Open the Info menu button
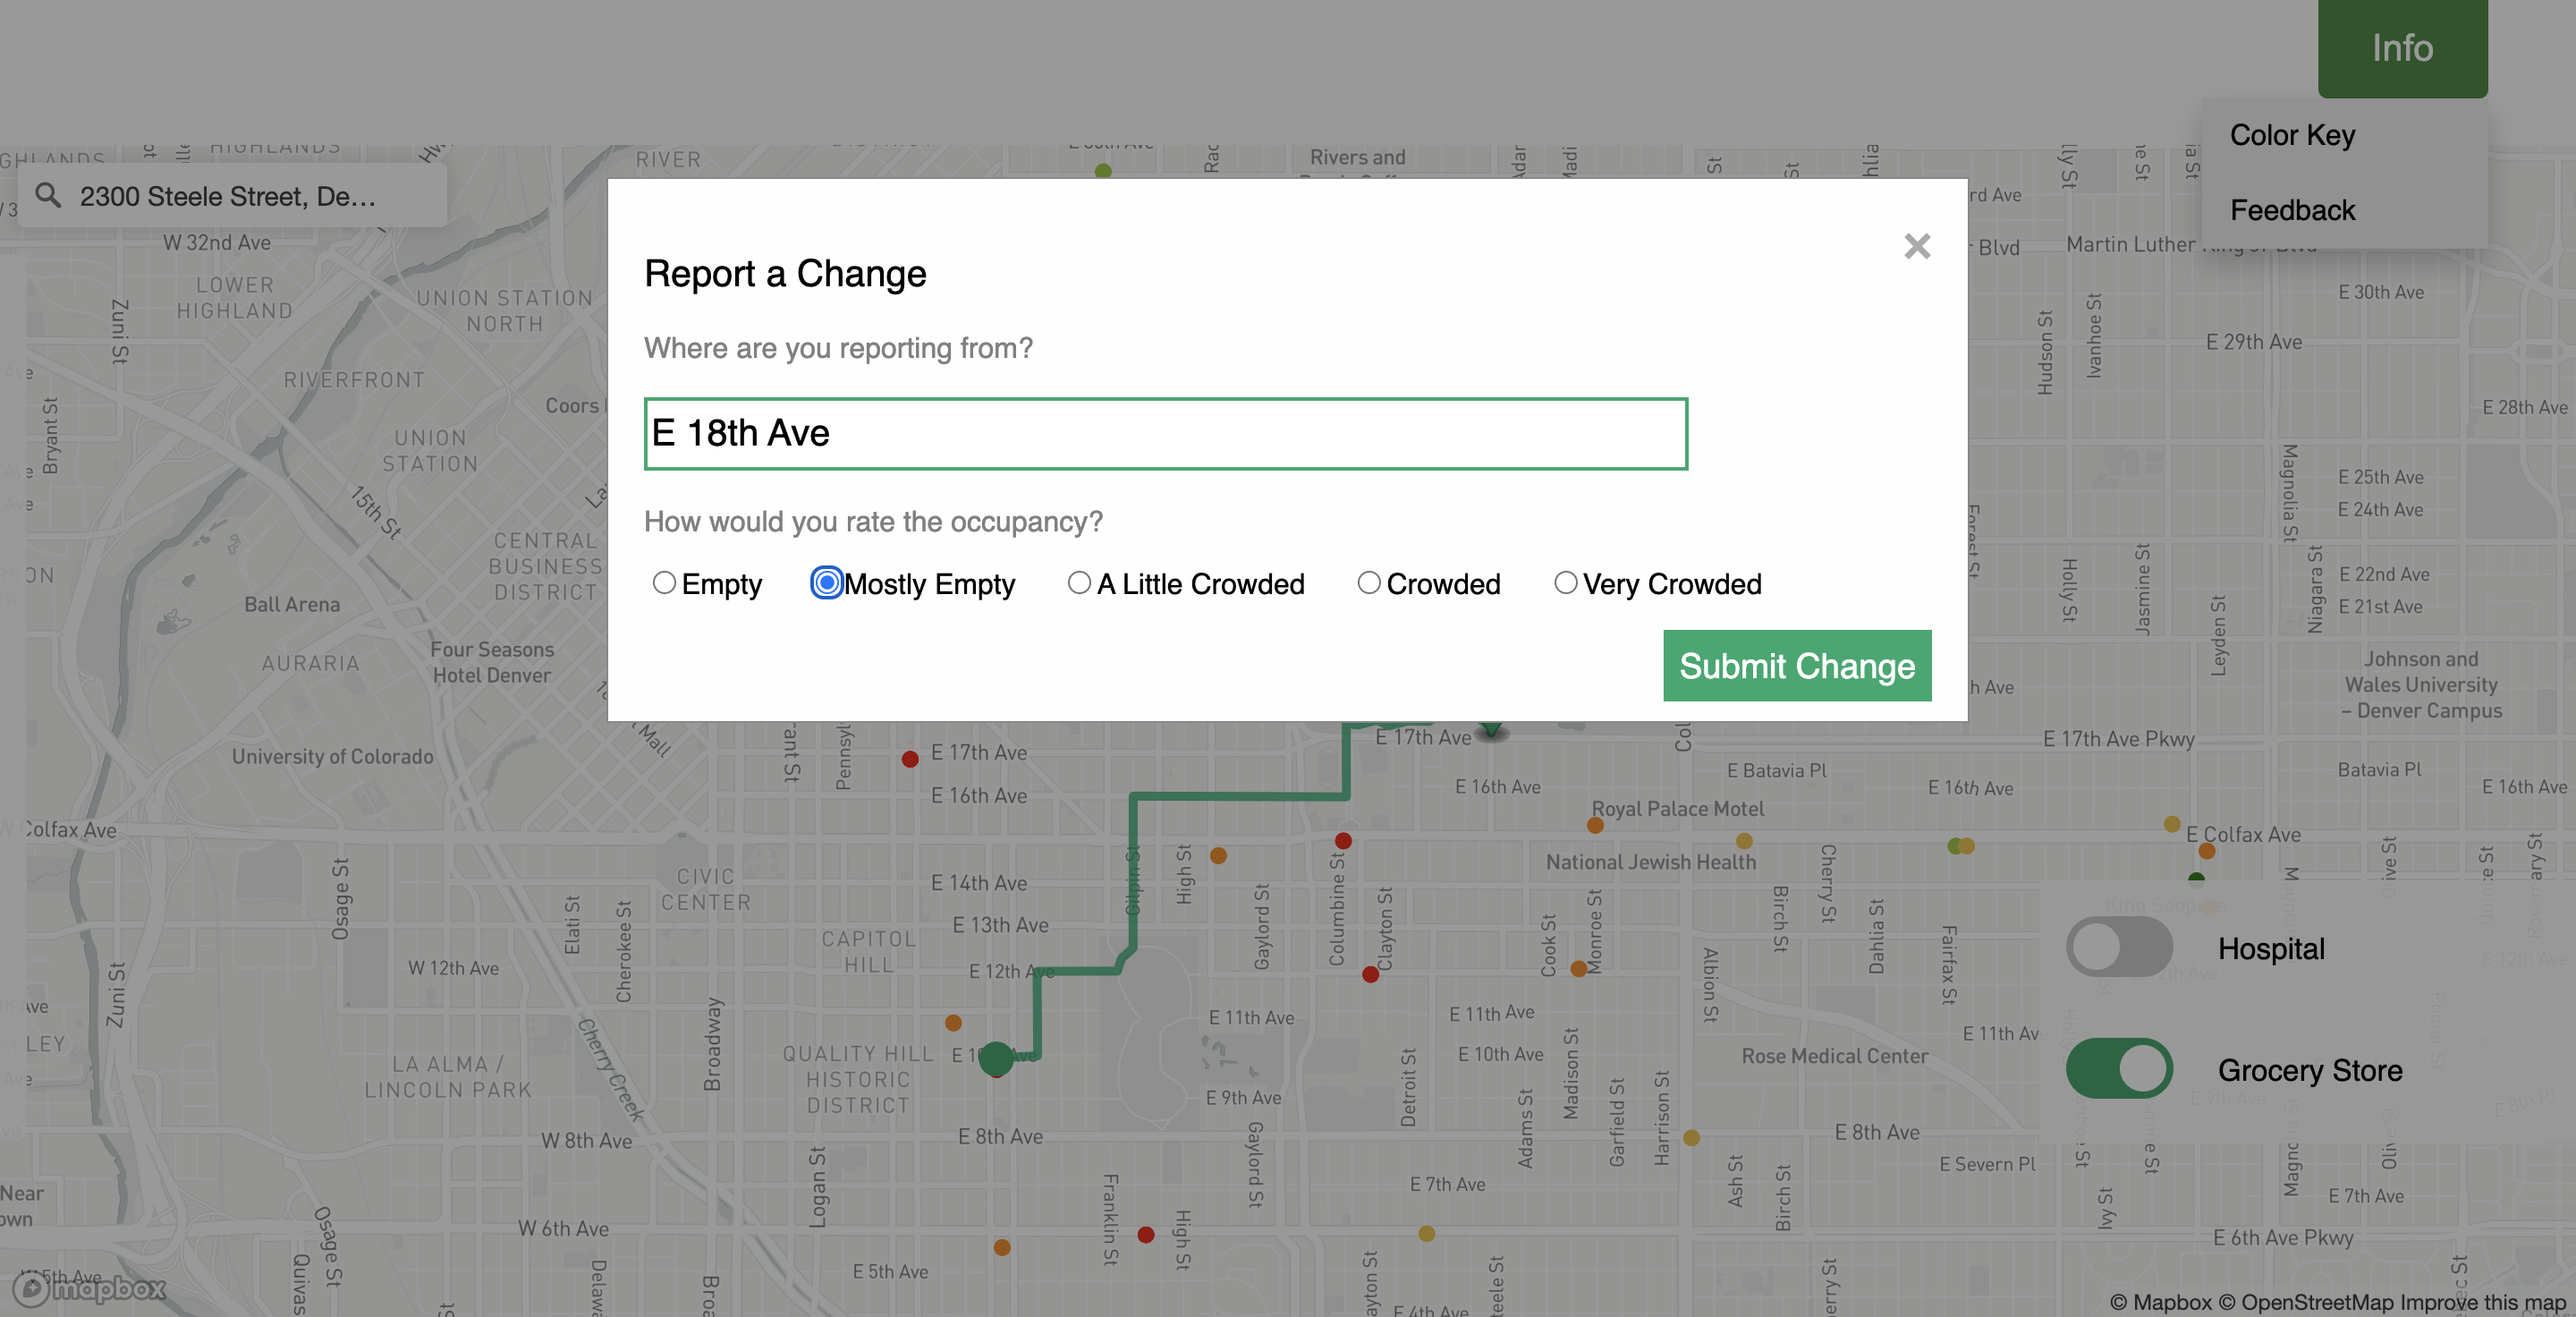Image resolution: width=2576 pixels, height=1317 pixels. [x=2402, y=48]
